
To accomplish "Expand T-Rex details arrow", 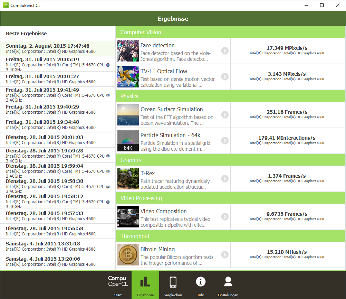I will coord(225,178).
